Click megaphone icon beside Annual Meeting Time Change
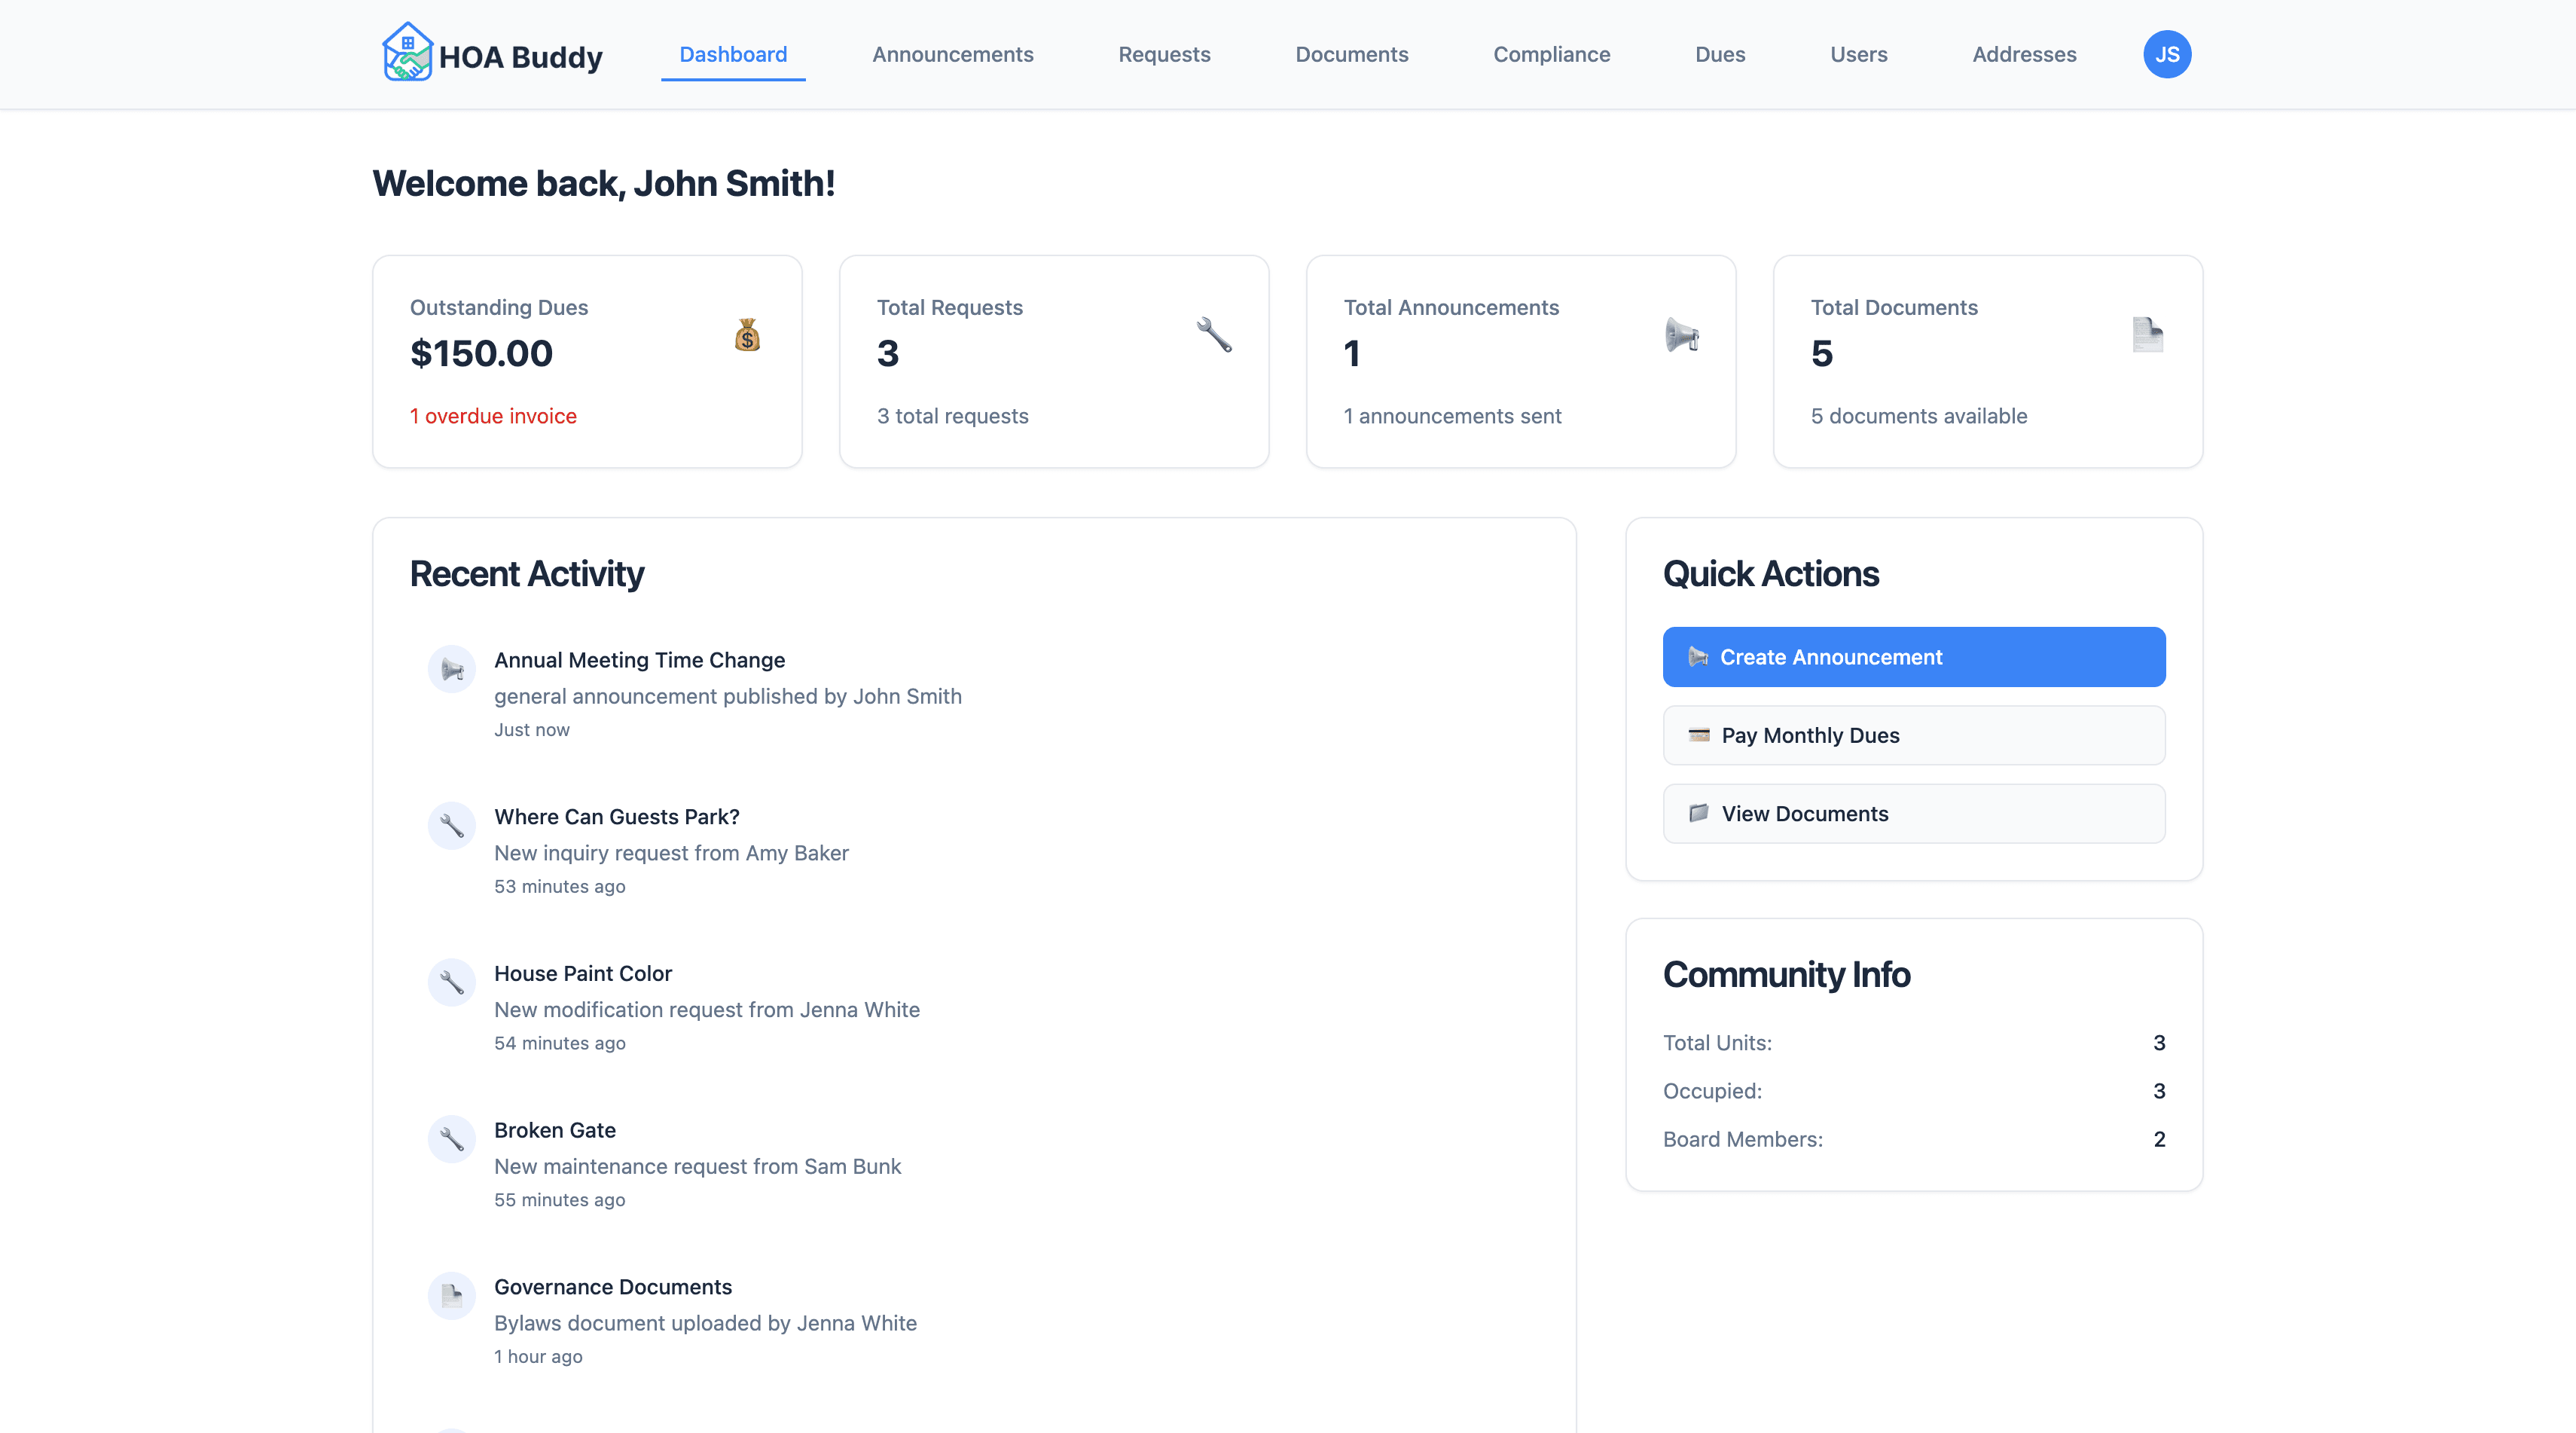This screenshot has height=1433, width=2576. [452, 669]
